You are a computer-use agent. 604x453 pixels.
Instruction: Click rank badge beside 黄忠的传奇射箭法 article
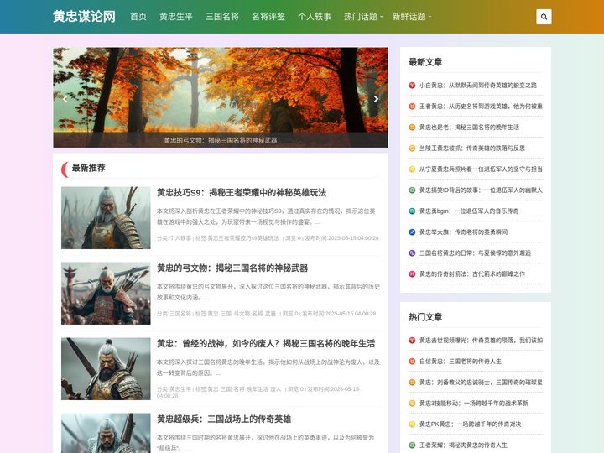[412, 274]
